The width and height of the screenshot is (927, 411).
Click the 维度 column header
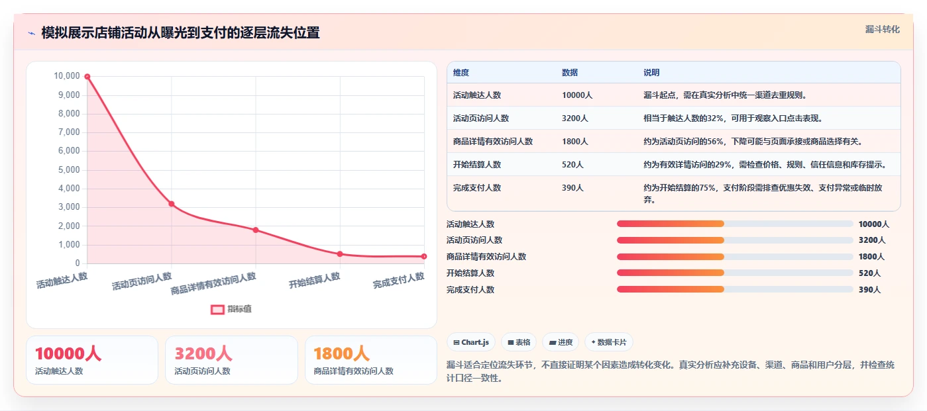(461, 73)
